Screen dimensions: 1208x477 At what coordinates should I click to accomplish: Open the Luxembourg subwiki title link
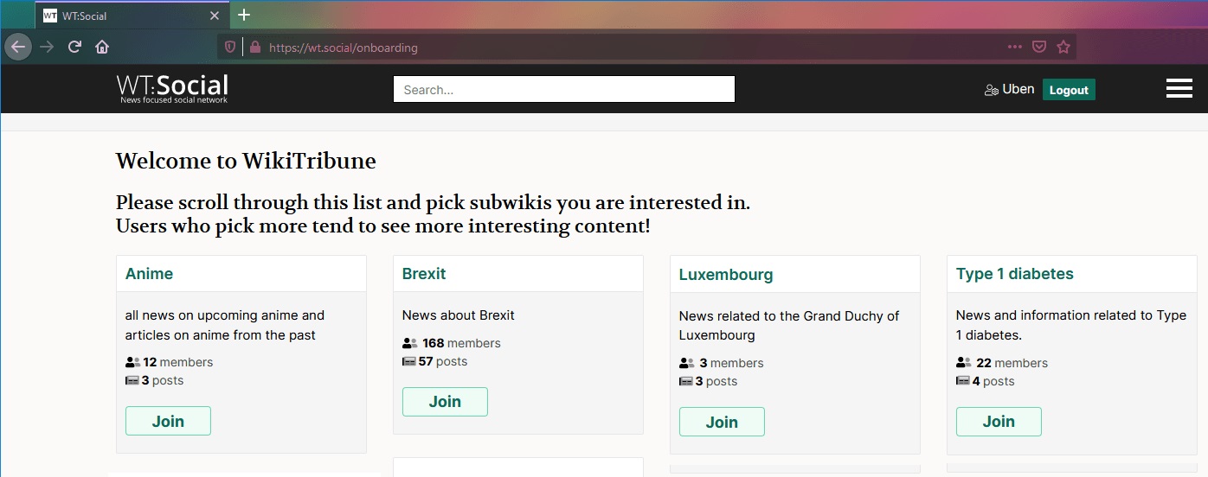click(x=726, y=275)
